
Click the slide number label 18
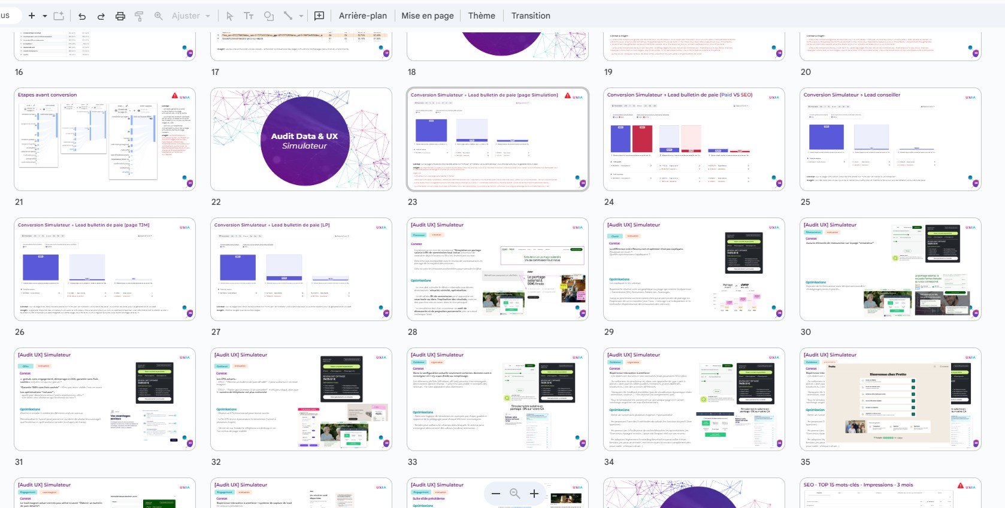412,72
